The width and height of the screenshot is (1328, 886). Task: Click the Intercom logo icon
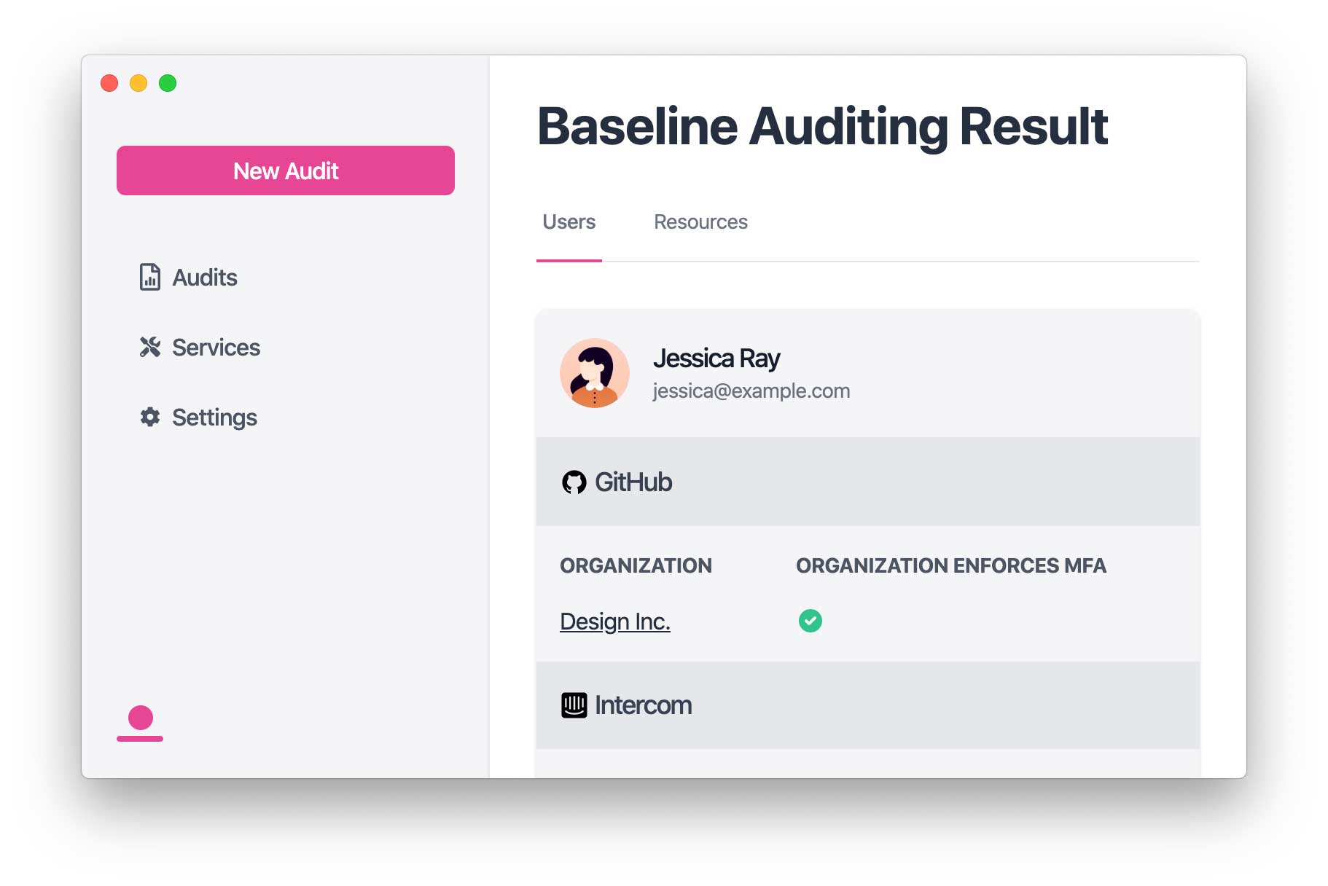pos(574,705)
